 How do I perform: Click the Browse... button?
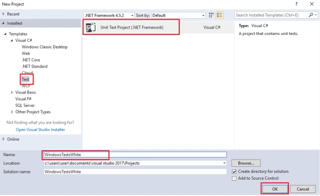click(246, 163)
